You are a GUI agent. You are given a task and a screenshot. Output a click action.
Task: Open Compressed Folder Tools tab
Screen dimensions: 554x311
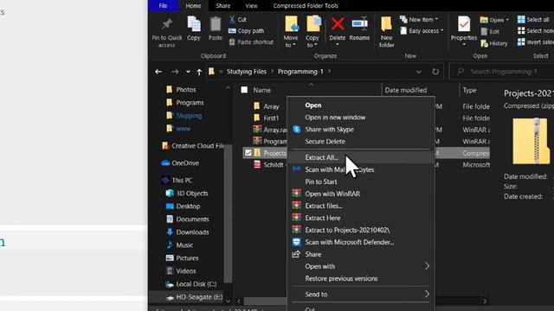point(306,6)
